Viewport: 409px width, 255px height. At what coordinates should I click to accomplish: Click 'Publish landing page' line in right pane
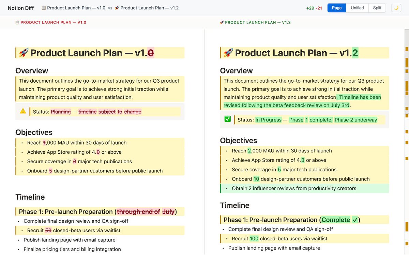pyautogui.click(x=274, y=248)
